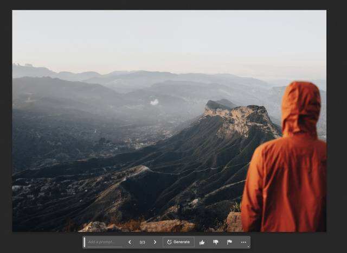Go to the next generated variation
Image resolution: width=347 pixels, height=253 pixels.
[x=155, y=242]
